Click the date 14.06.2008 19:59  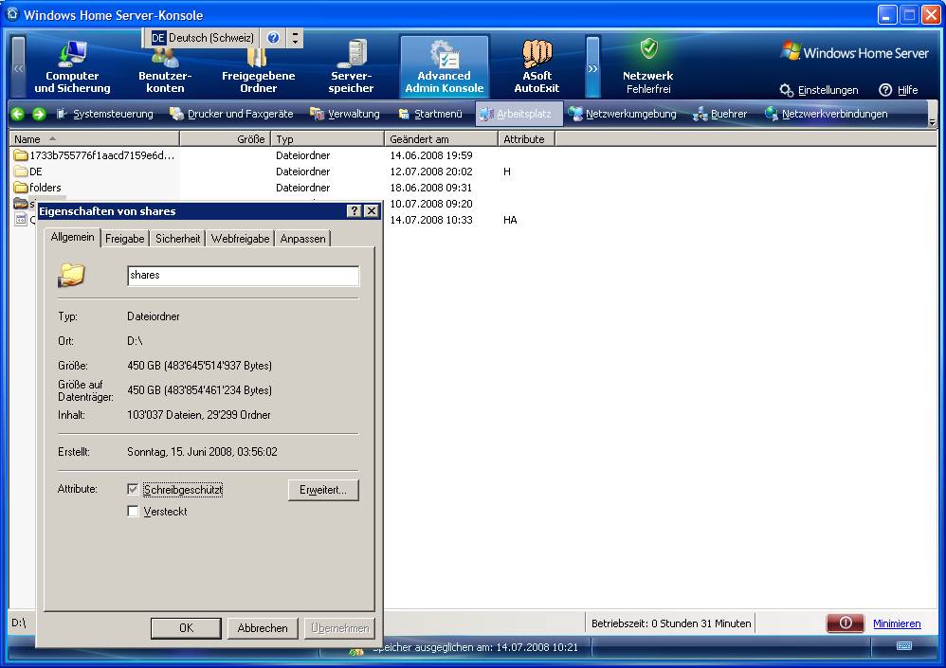click(x=431, y=155)
